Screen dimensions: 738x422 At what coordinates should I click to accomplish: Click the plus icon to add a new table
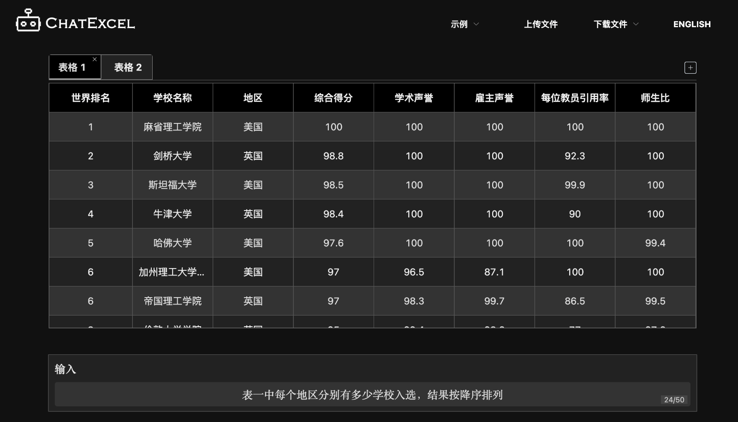pyautogui.click(x=690, y=67)
